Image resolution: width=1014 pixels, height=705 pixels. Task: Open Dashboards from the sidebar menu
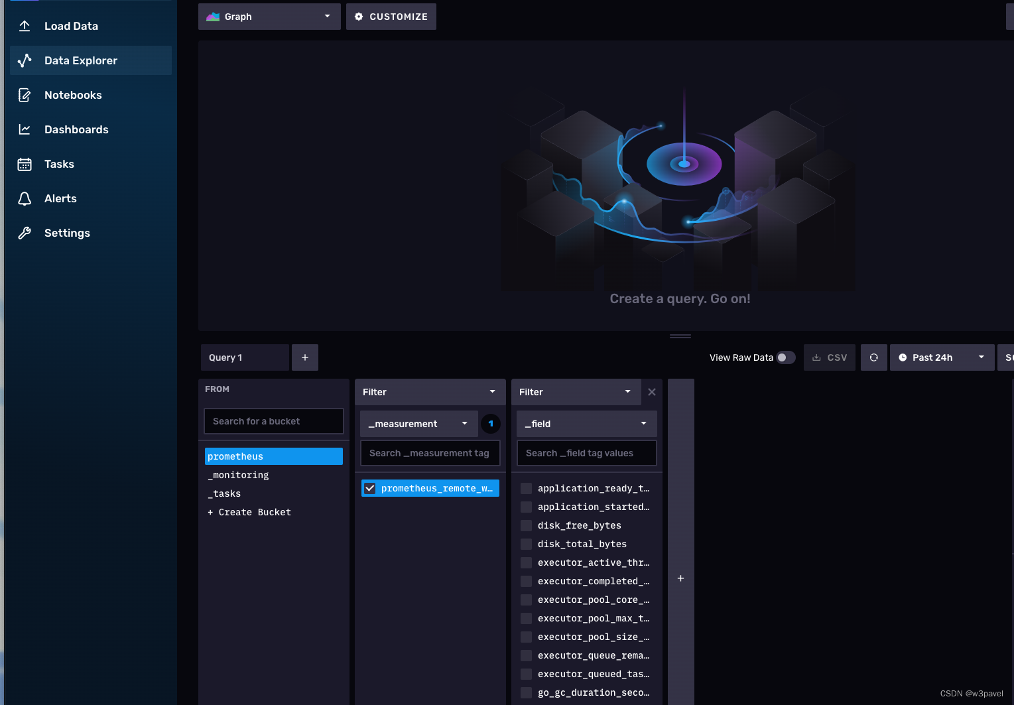(25, 129)
